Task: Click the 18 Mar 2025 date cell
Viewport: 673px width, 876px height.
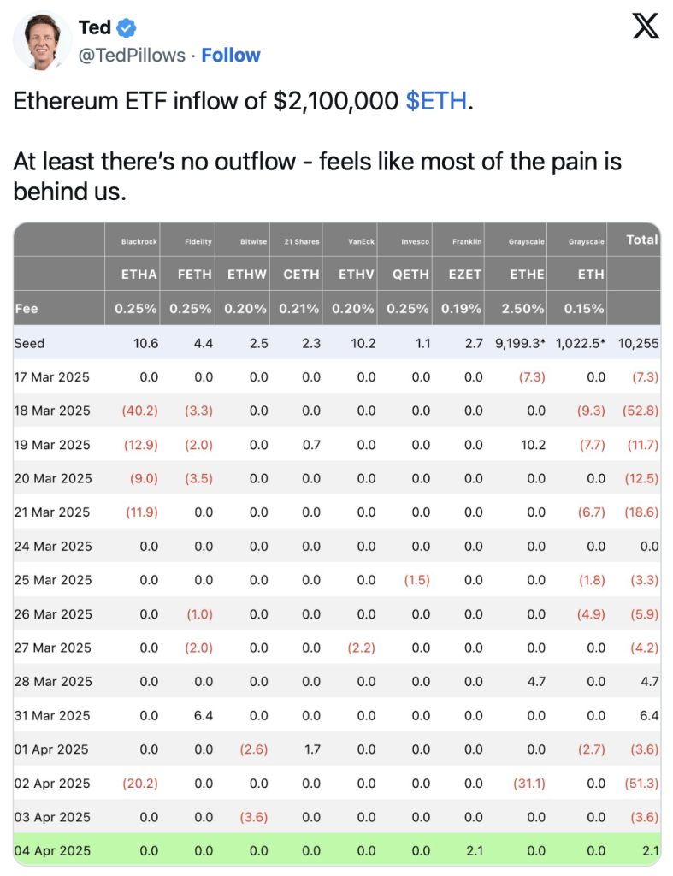Action: [x=52, y=411]
